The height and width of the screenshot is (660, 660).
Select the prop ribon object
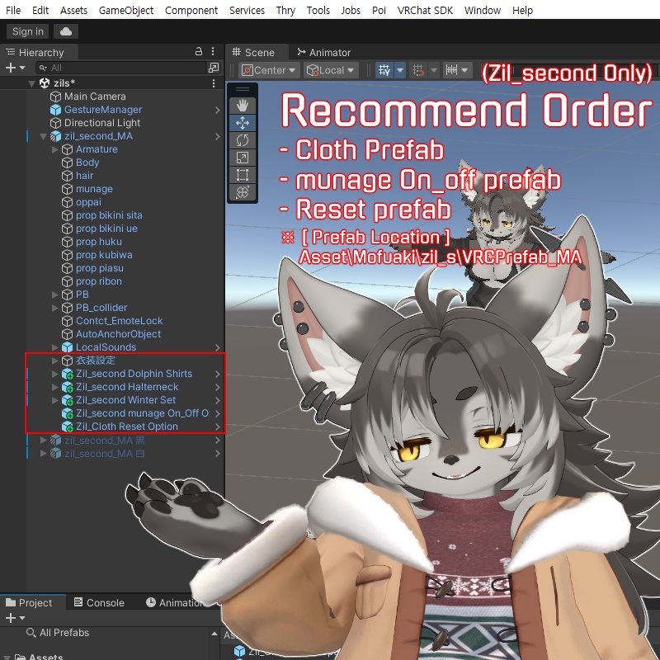pos(98,281)
